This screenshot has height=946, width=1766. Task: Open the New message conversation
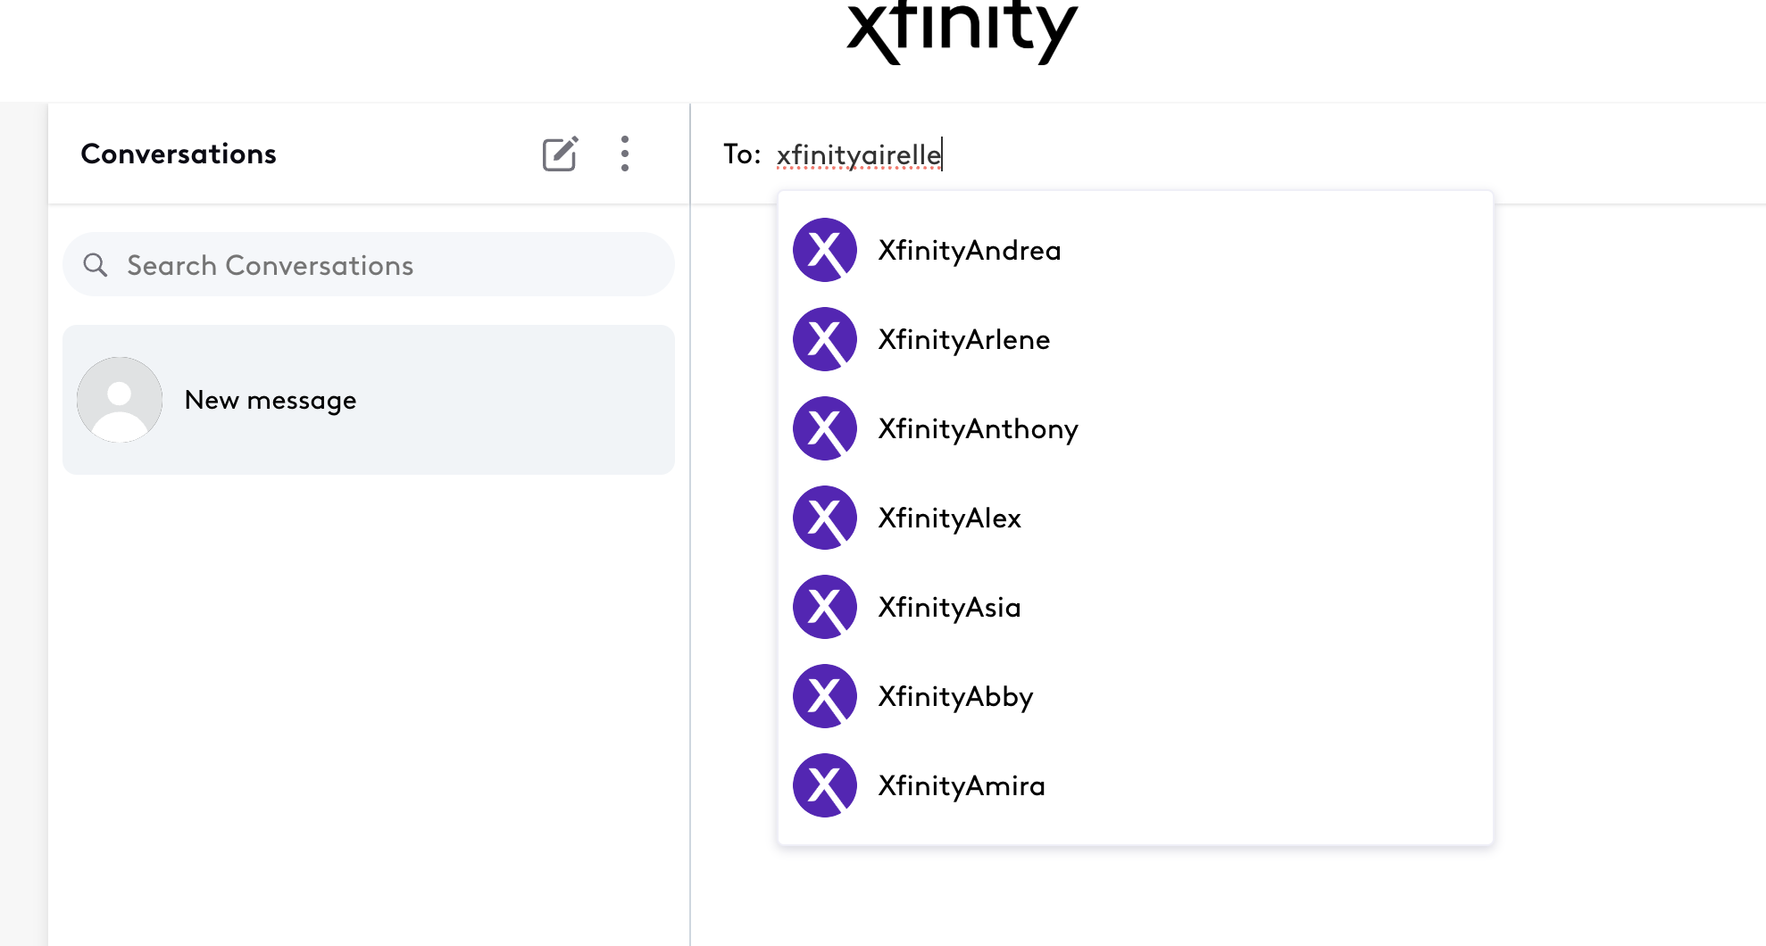[369, 400]
